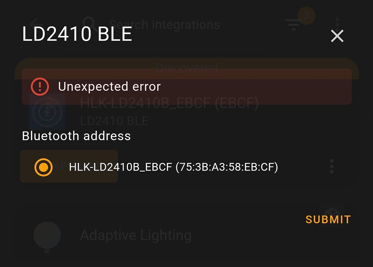Click the occupancy sensor icon for HLK-LD2410B_EBCF
373x267 pixels.
(47, 112)
